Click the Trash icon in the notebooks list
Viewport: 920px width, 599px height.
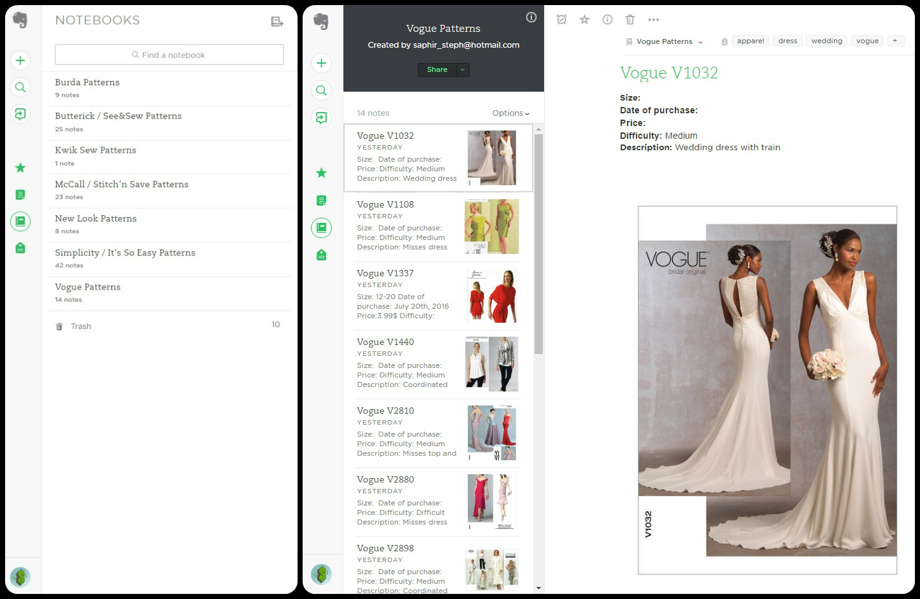pyautogui.click(x=59, y=327)
